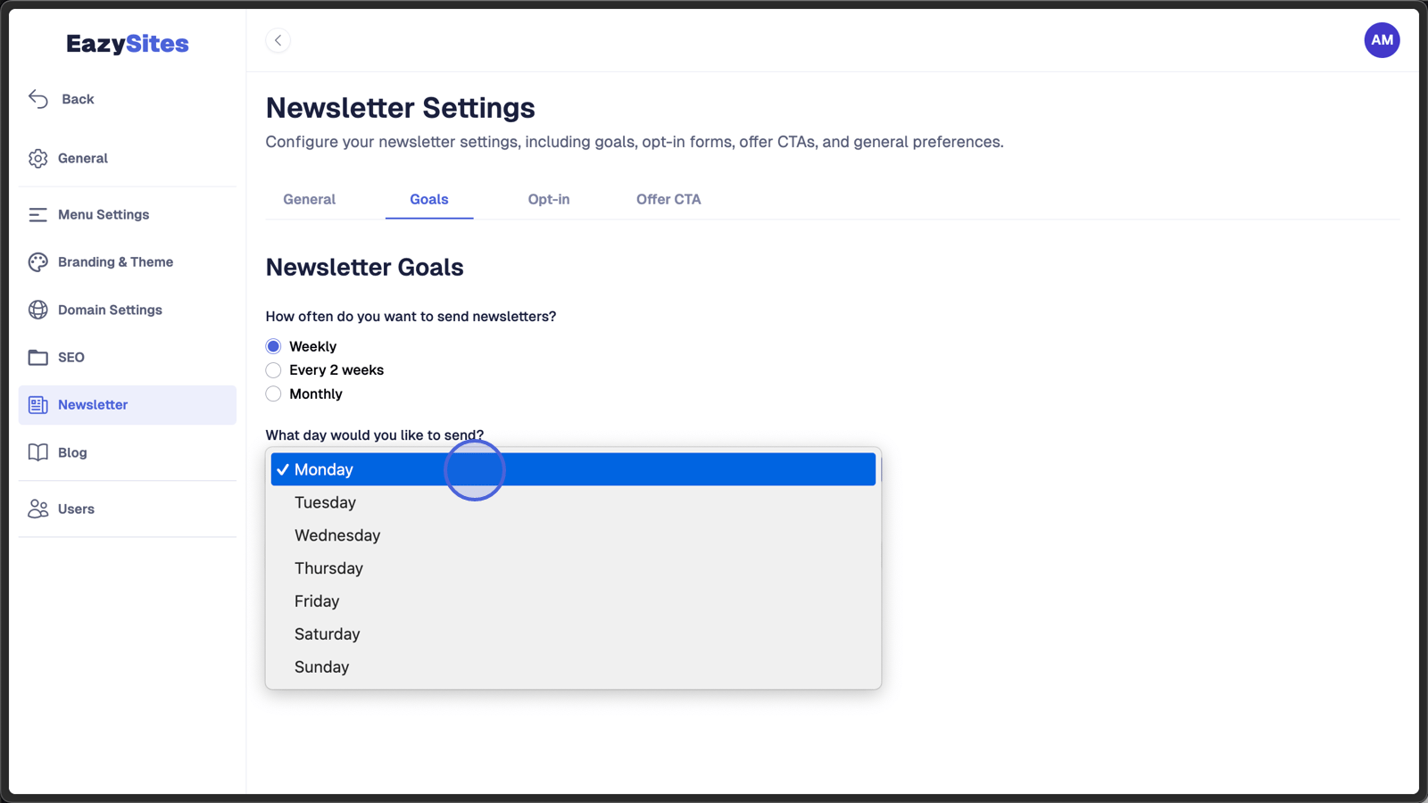
Task: Open the SEO folder icon
Action: tap(37, 358)
